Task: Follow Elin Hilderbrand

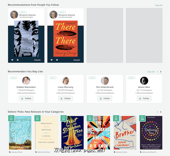Action: click(105, 98)
